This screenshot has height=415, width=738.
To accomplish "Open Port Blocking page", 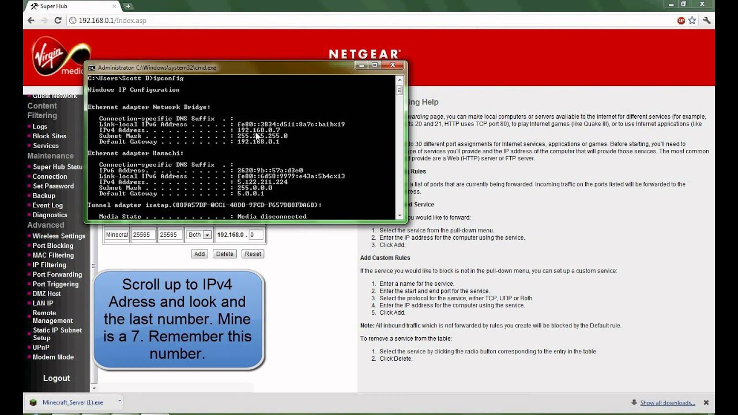I will tap(52, 246).
